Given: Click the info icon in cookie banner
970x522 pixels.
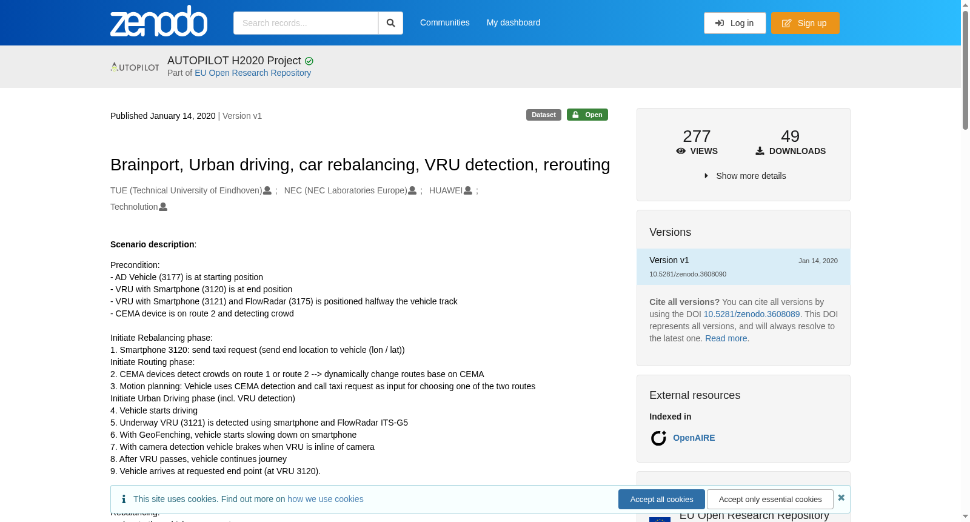Looking at the screenshot, I should pyautogui.click(x=124, y=499).
